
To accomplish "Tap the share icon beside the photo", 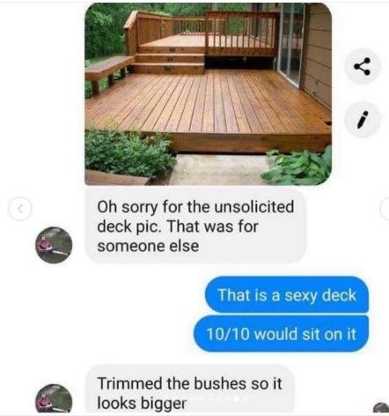I will point(363,66).
